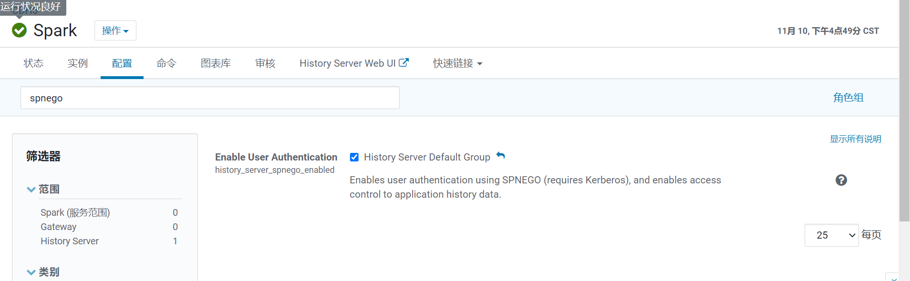
Task: Click the Spark service title
Action: (x=55, y=30)
